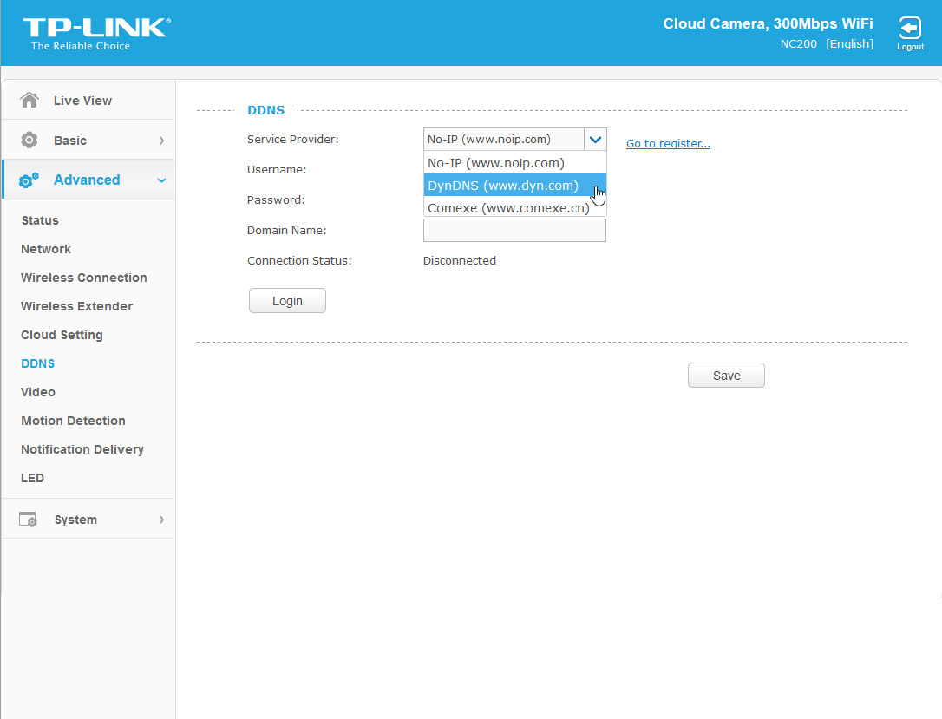Open Motion Detection settings
The width and height of the screenshot is (942, 719).
point(73,421)
